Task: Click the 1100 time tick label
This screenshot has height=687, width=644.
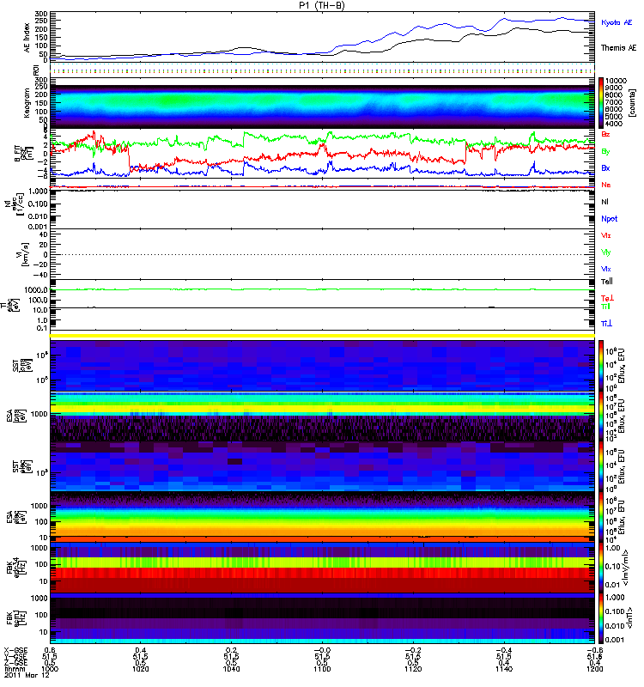Action: (322, 669)
